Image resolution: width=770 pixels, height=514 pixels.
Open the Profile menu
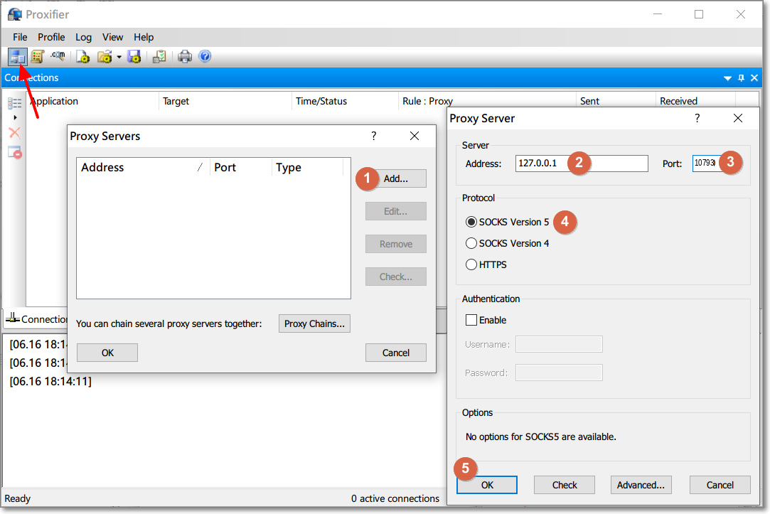[51, 37]
